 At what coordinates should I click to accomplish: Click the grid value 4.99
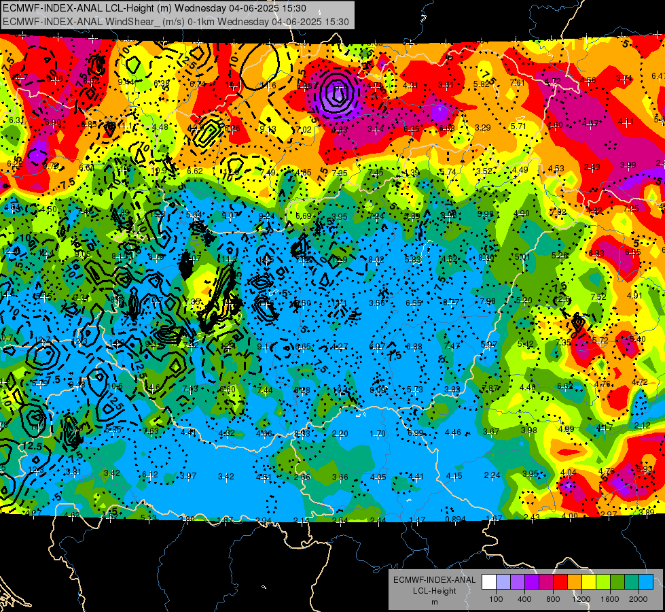[567, 429]
